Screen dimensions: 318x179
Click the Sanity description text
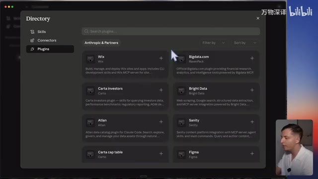[x=216, y=134]
